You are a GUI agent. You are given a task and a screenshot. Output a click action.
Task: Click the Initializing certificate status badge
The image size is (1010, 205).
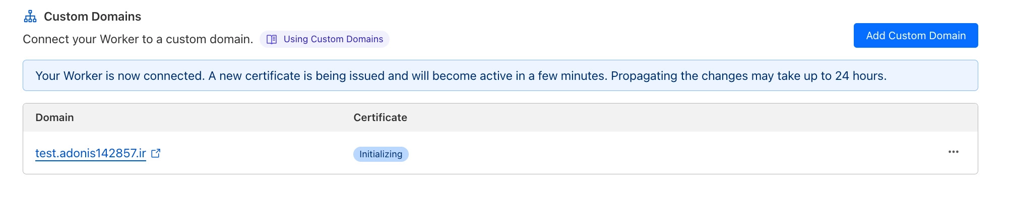click(381, 154)
